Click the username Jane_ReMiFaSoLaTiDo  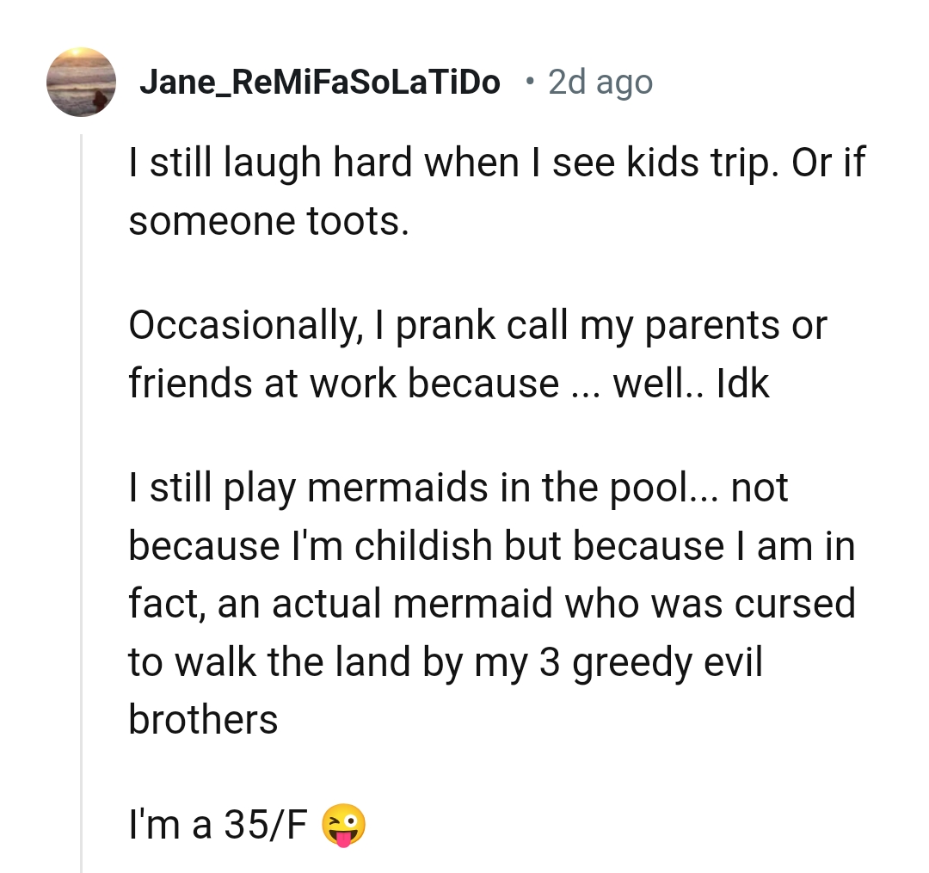coord(319,83)
